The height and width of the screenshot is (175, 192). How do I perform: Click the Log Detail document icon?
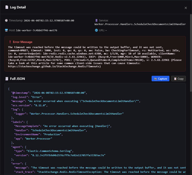pos(7,7)
